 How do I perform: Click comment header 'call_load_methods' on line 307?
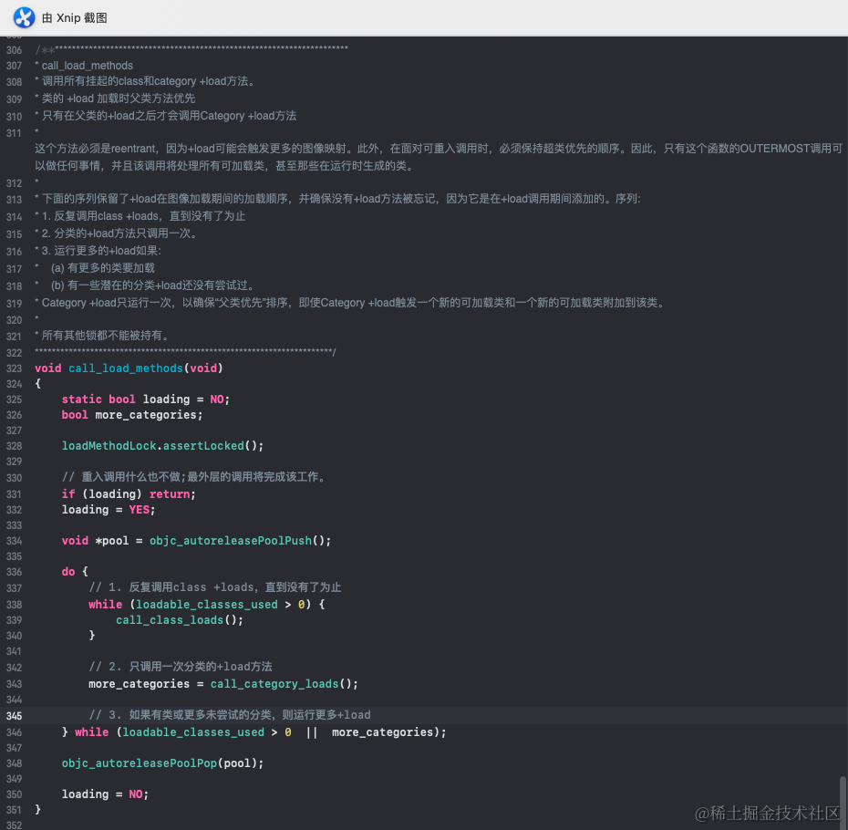87,66
